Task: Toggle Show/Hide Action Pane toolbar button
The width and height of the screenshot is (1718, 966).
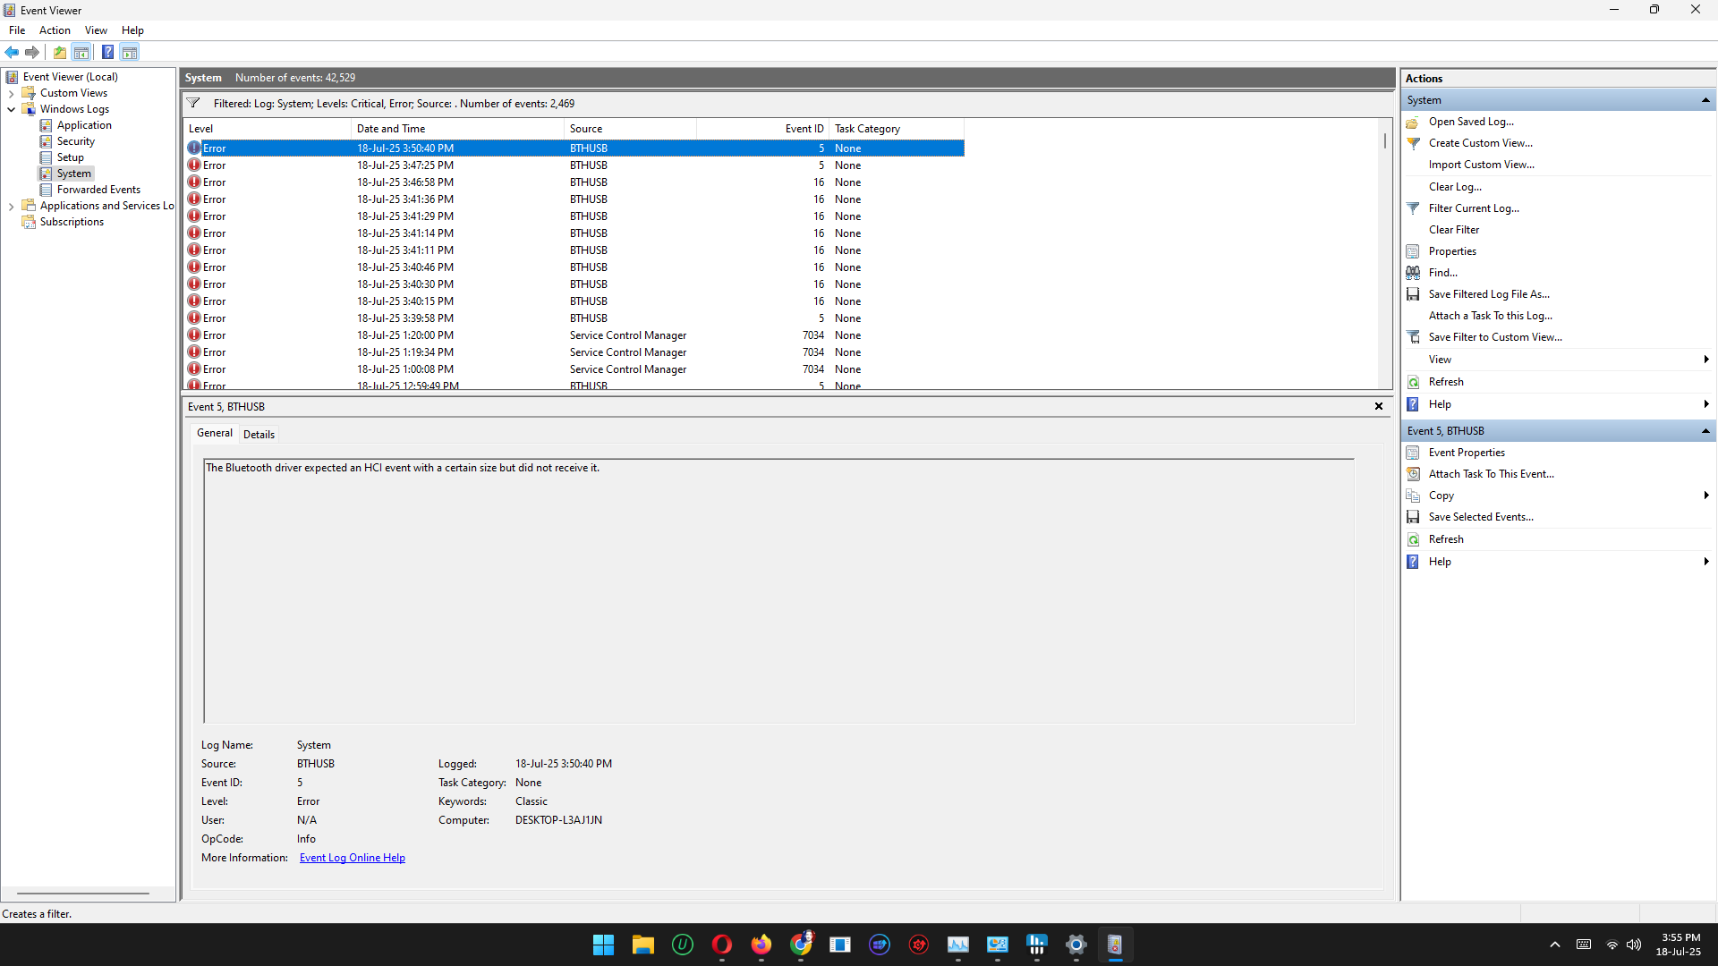Action: 130,52
